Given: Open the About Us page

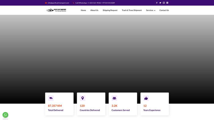Looking at the screenshot, I should 94,10.
